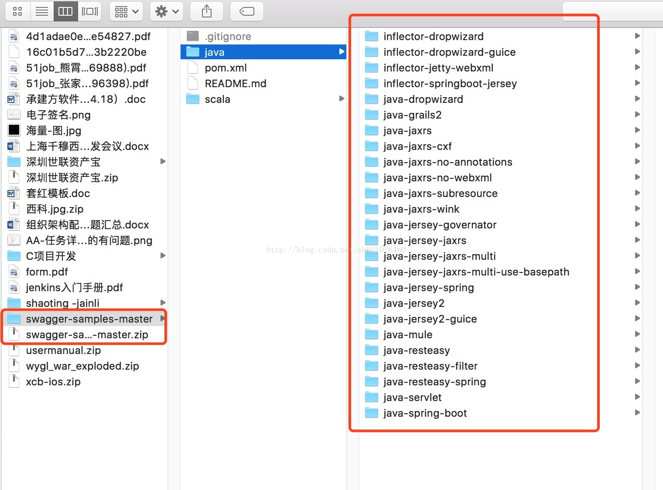663x490 pixels.
Task: Select the 海量-图.jpg thumbnail
Action: pos(14,130)
